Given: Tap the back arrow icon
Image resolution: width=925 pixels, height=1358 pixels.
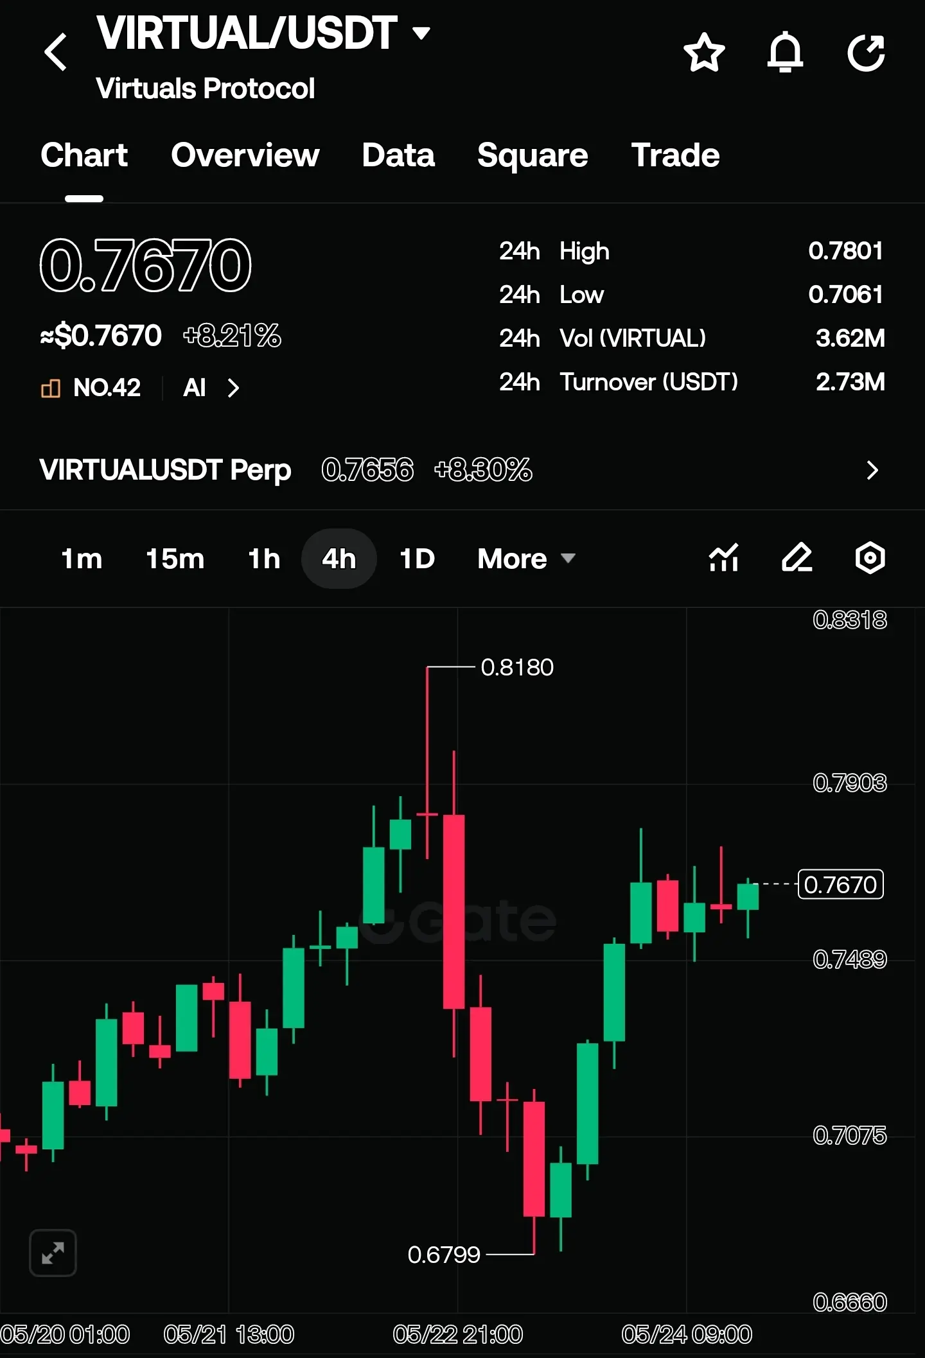Looking at the screenshot, I should click(x=56, y=52).
